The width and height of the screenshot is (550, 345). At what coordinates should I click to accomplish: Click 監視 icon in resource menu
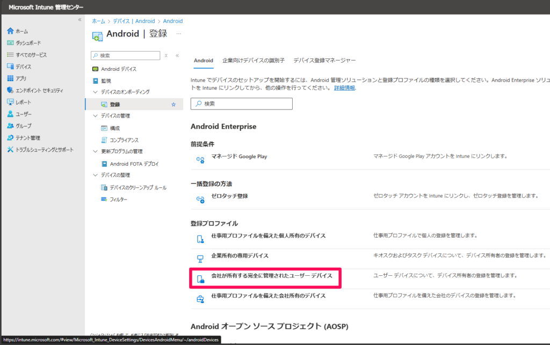pos(95,81)
